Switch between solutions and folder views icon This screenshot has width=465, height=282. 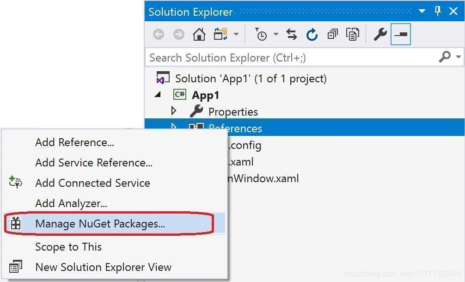[x=220, y=34]
